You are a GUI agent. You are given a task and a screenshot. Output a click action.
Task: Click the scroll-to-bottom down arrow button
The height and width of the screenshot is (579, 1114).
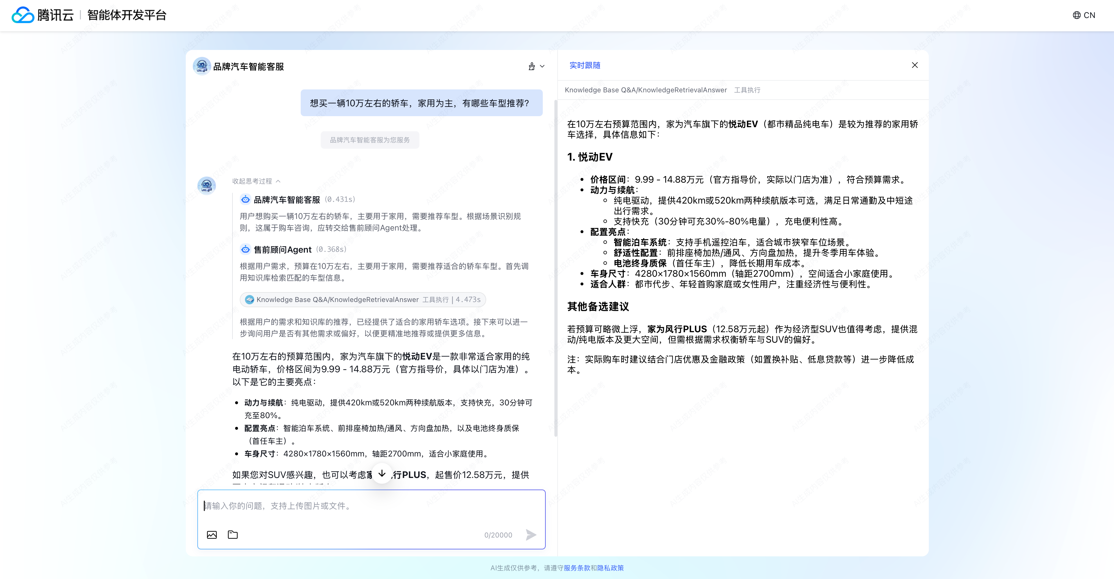pos(382,473)
